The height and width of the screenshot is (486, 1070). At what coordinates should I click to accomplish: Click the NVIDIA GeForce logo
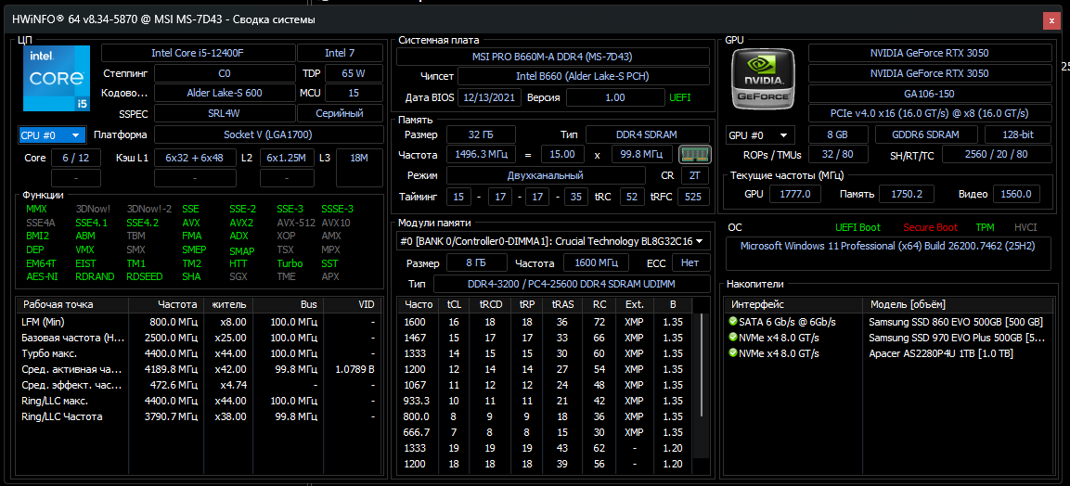click(x=763, y=79)
